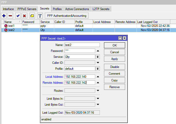Expand the Caller ID field
This screenshot has height=124, width=176.
98,63
